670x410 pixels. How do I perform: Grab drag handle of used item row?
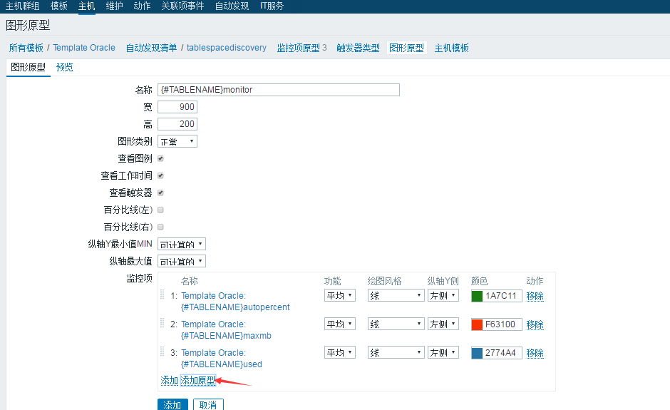click(x=163, y=352)
